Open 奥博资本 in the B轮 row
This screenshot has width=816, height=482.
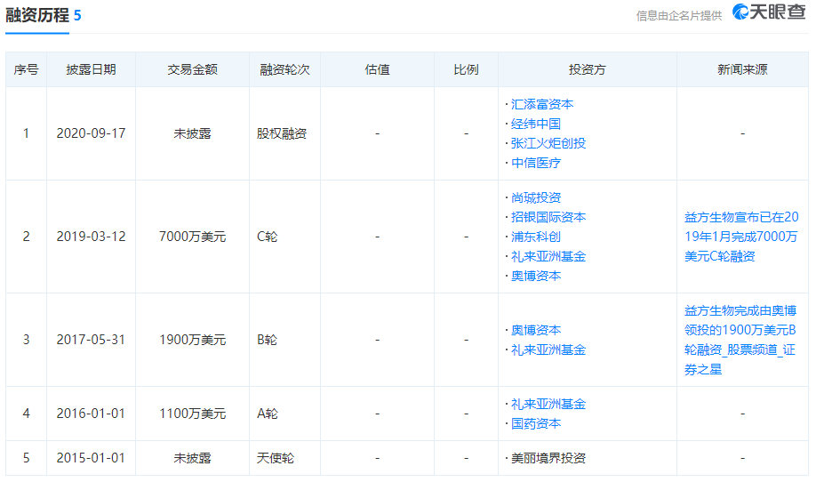[x=535, y=330]
